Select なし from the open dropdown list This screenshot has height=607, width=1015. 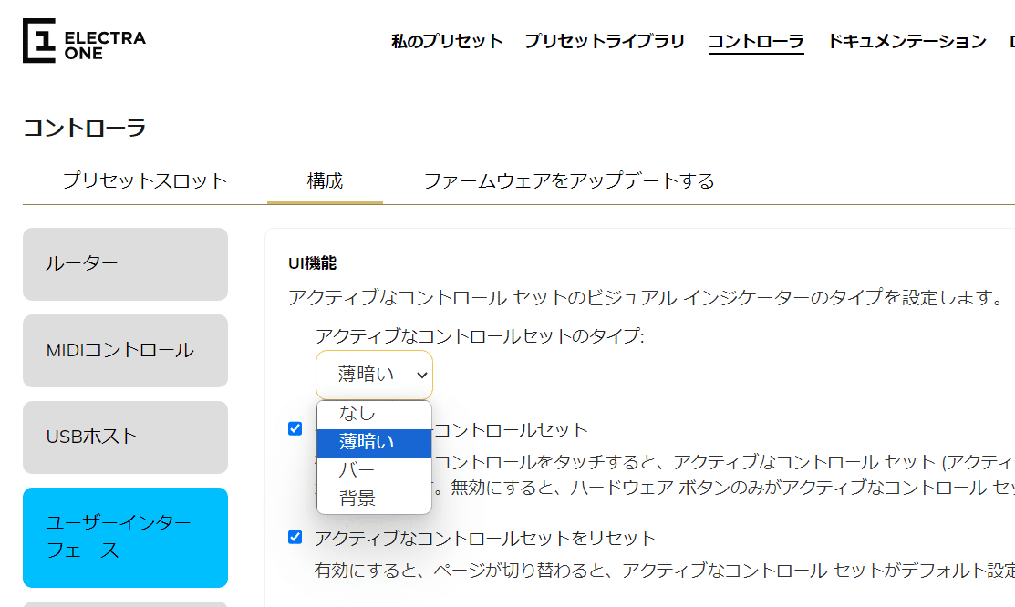365,413
